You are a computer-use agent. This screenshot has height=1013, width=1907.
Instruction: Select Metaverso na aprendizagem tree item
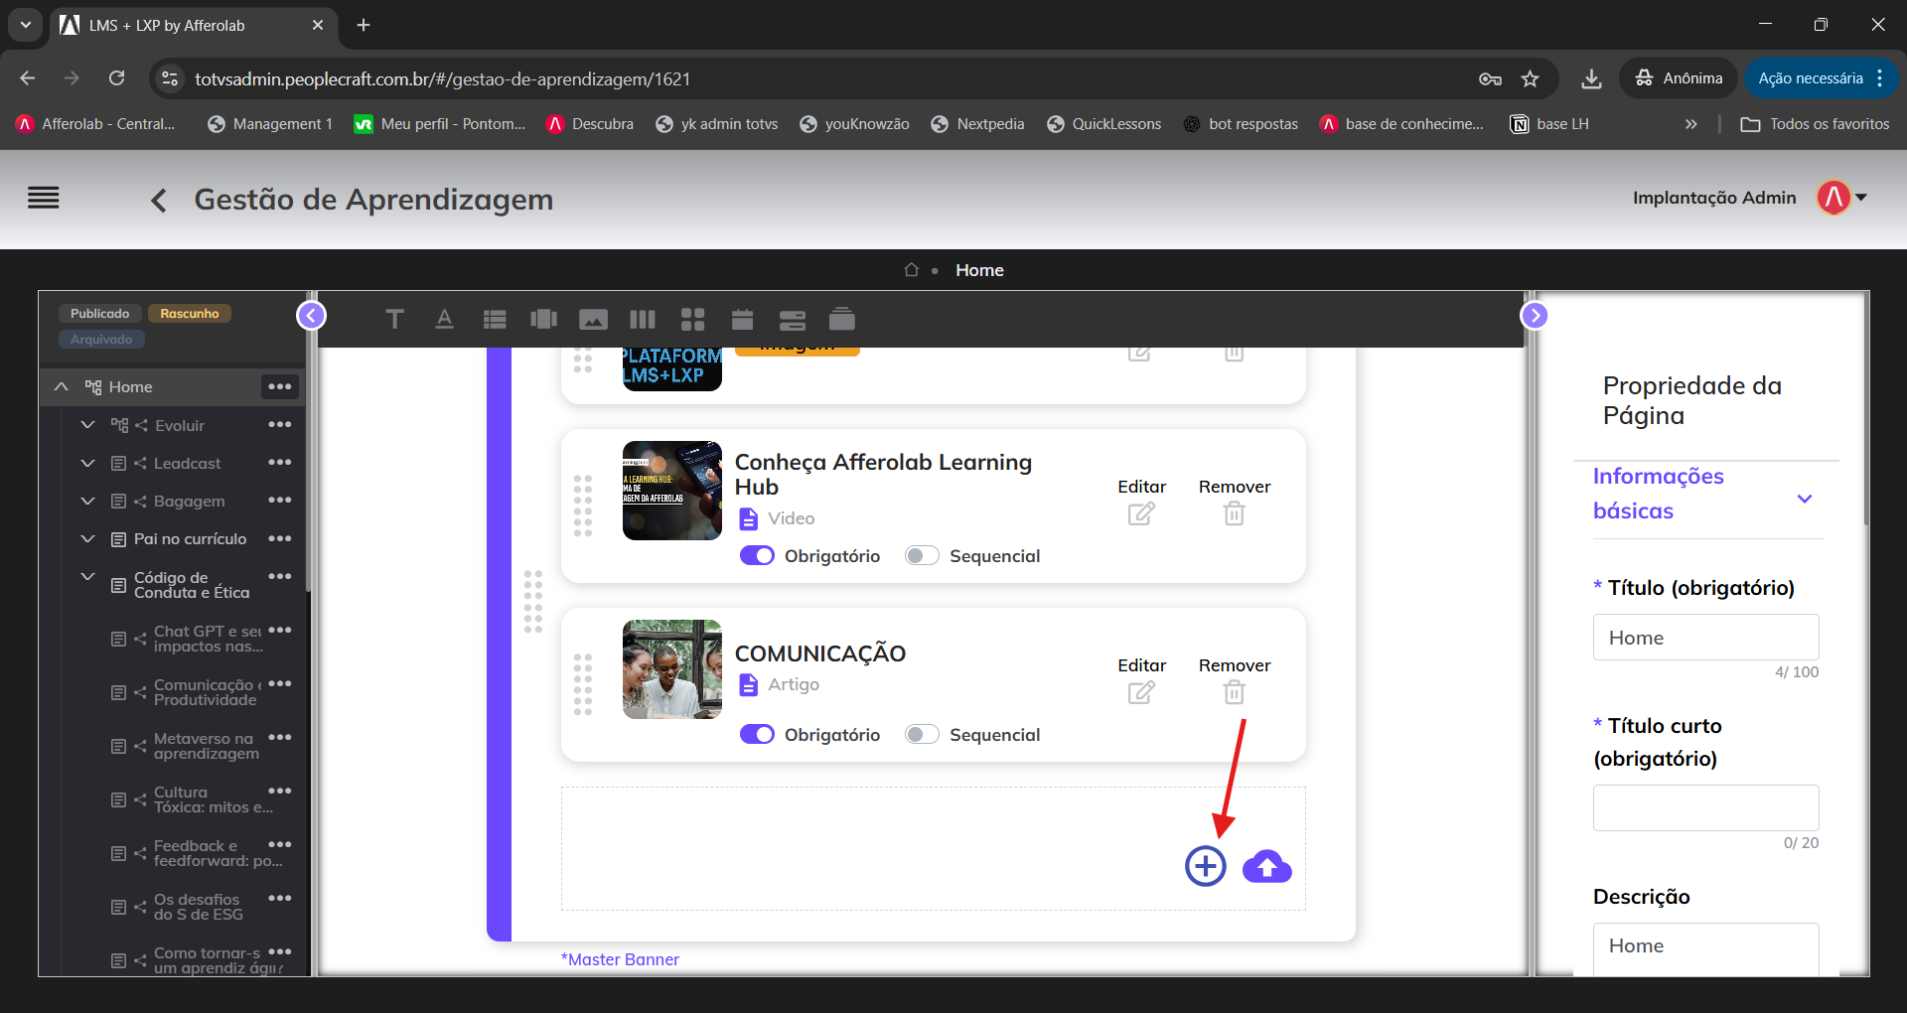[x=206, y=746]
